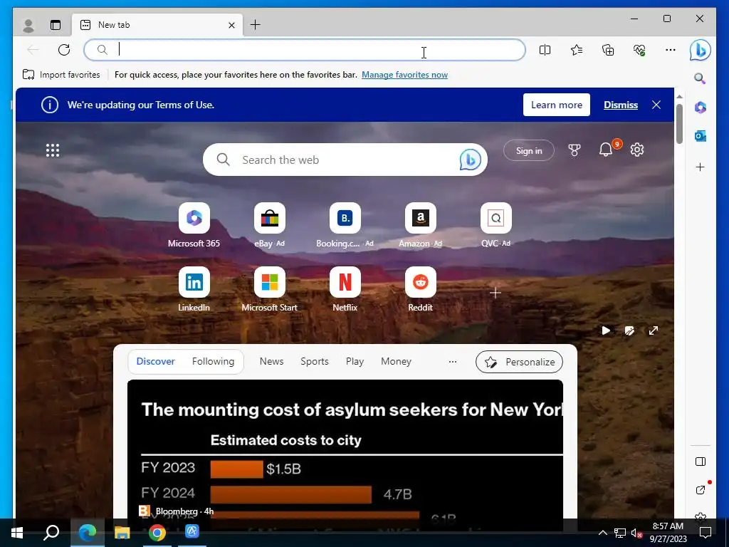Add a sidebar app with plus icon
This screenshot has height=547, width=729.
click(701, 167)
